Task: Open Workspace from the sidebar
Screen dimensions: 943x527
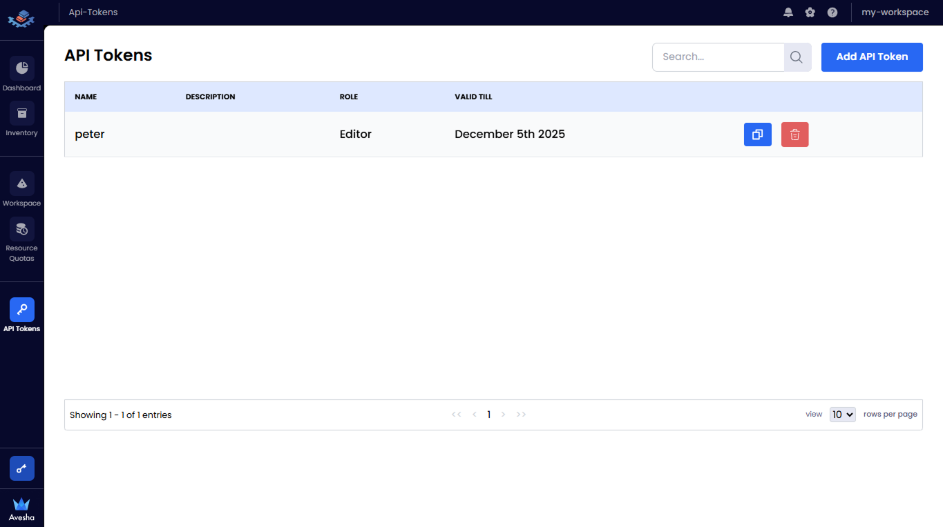Action: click(21, 184)
